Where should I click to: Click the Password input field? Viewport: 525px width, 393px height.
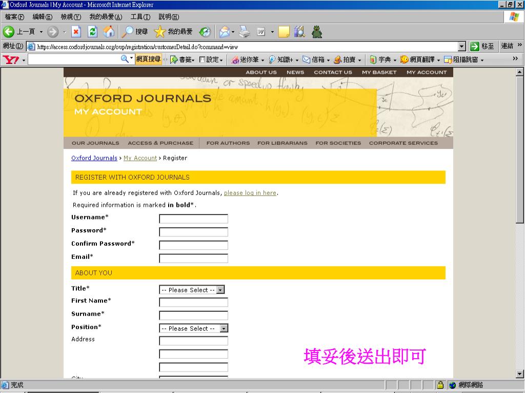(x=193, y=232)
